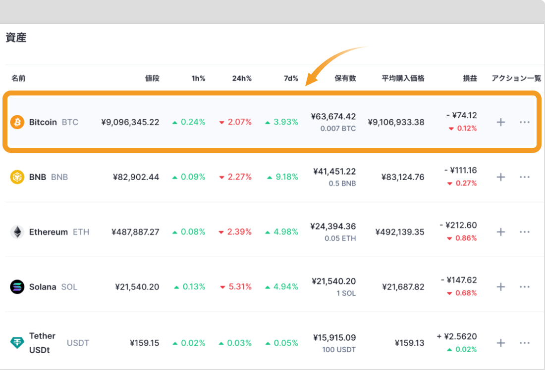Click the Bitcoin loss amount - ¥74.12
Screen dimensions: 545x370
point(462,115)
